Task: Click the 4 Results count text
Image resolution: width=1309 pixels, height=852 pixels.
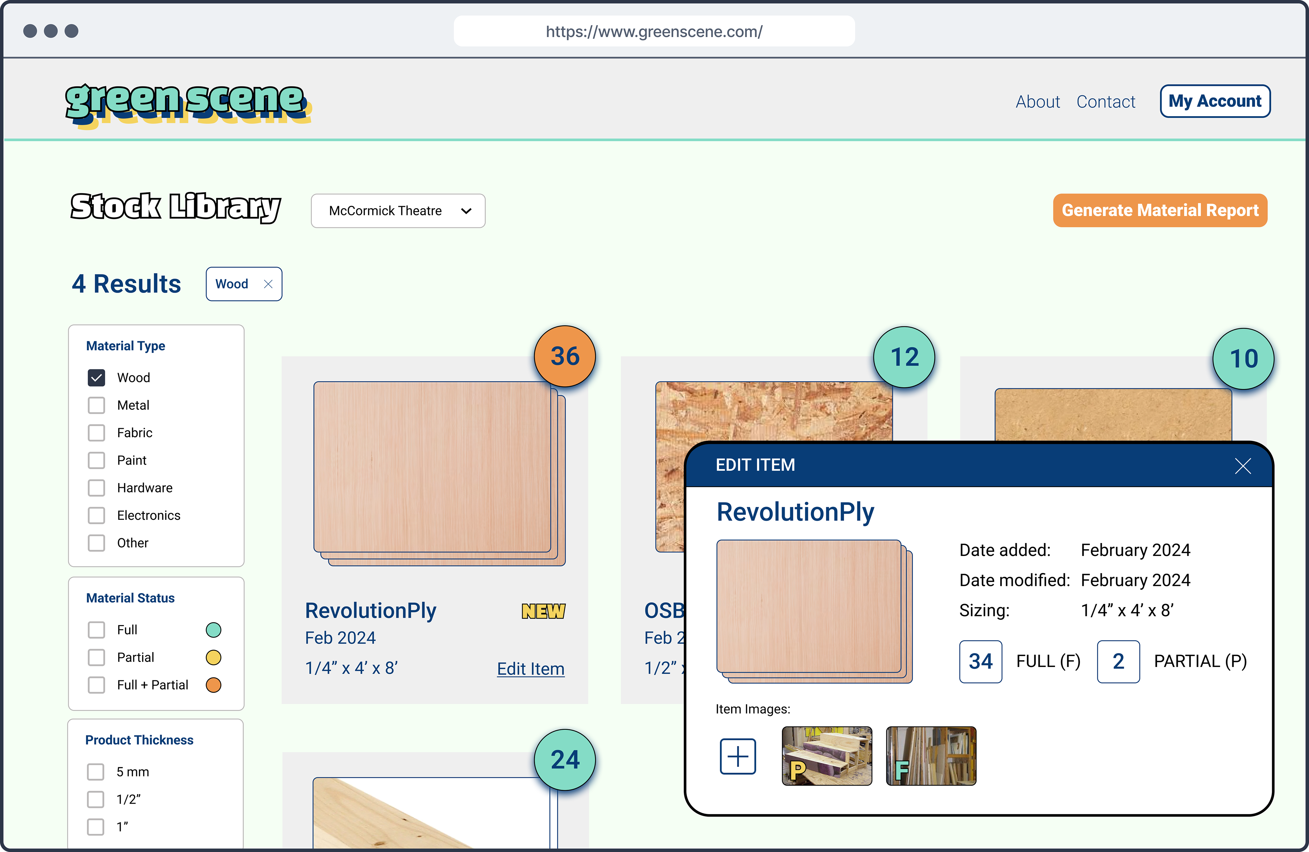Action: pos(126,284)
